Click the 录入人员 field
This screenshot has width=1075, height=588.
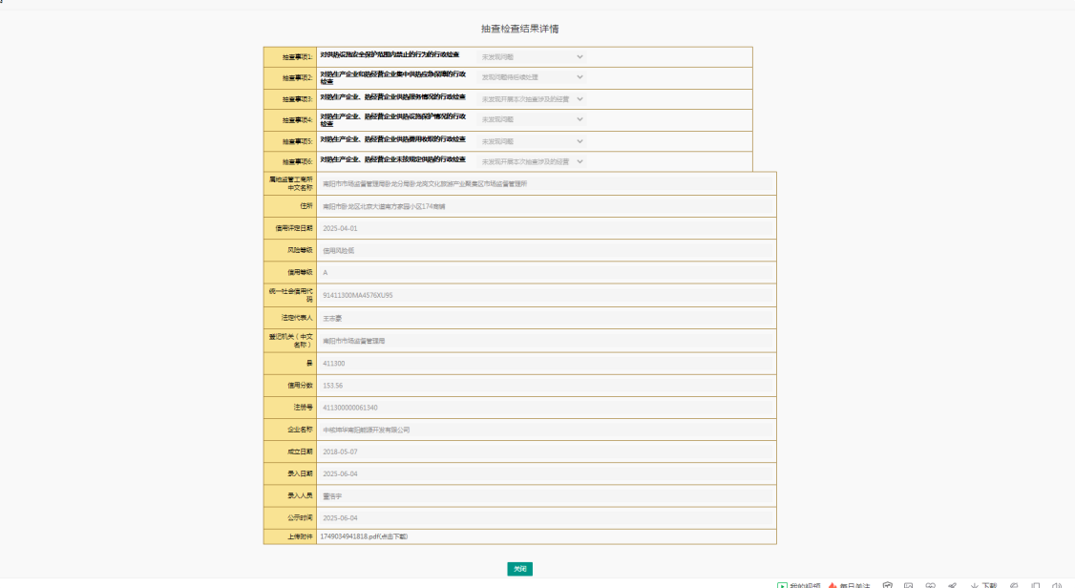(546, 495)
